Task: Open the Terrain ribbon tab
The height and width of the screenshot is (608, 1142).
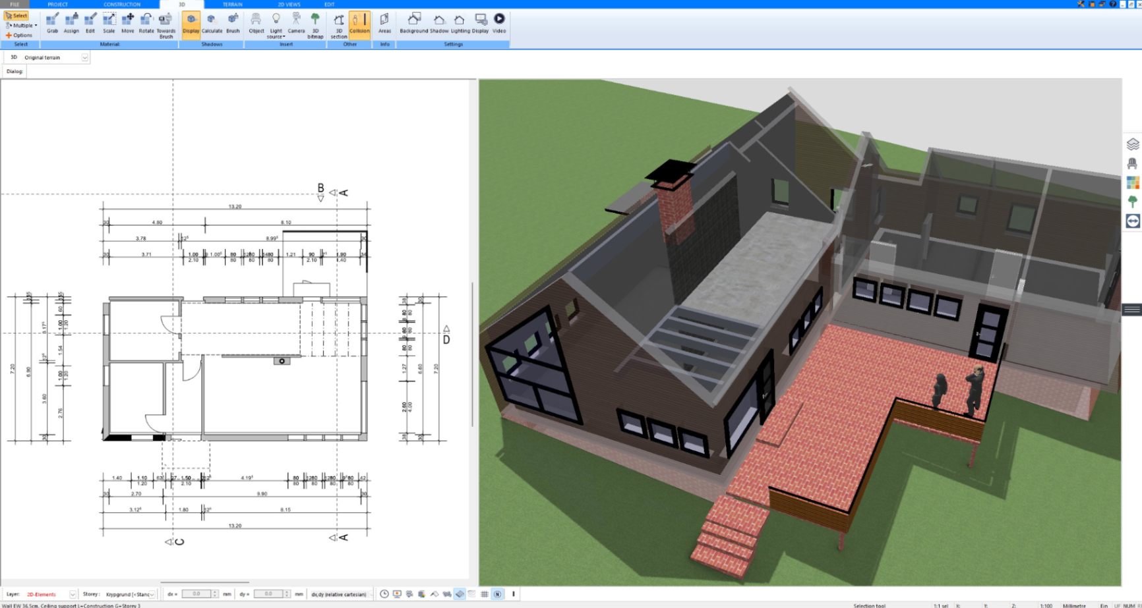Action: [232, 5]
